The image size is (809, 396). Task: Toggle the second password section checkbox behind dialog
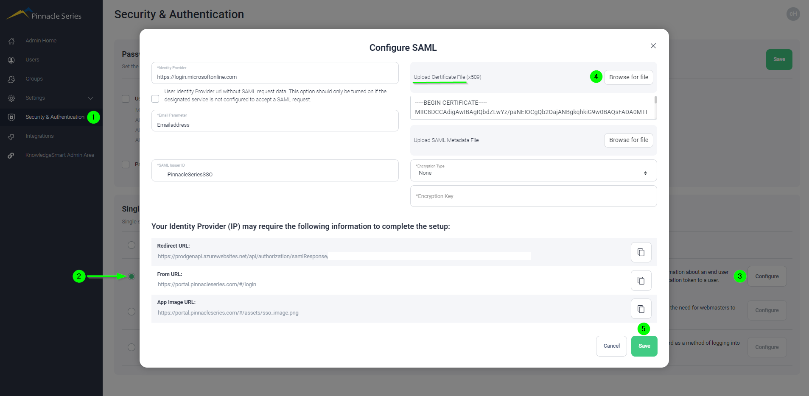pos(126,165)
